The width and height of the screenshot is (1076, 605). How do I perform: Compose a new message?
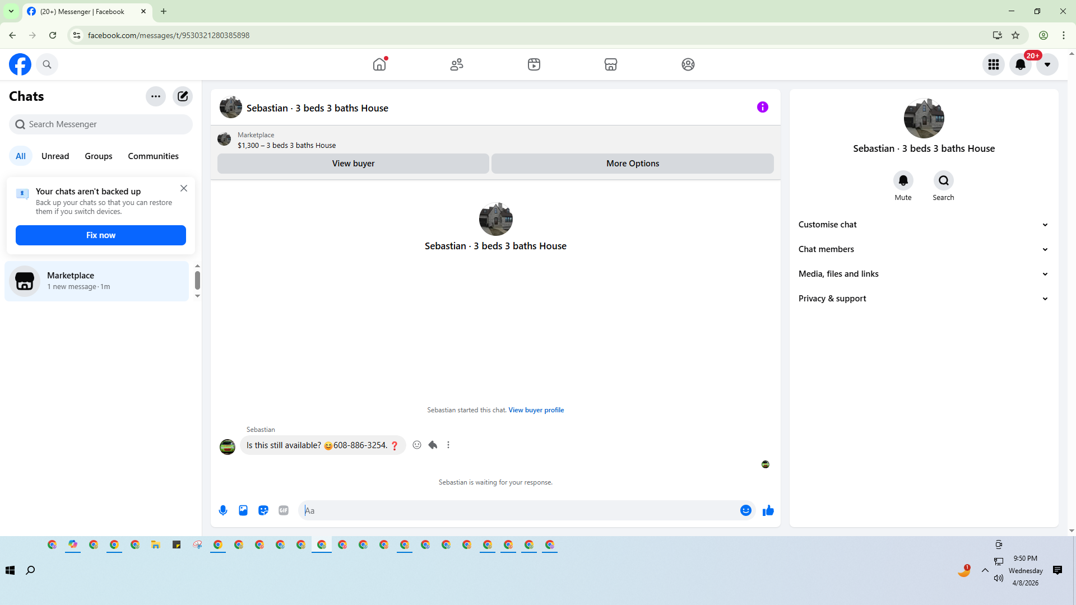[183, 96]
